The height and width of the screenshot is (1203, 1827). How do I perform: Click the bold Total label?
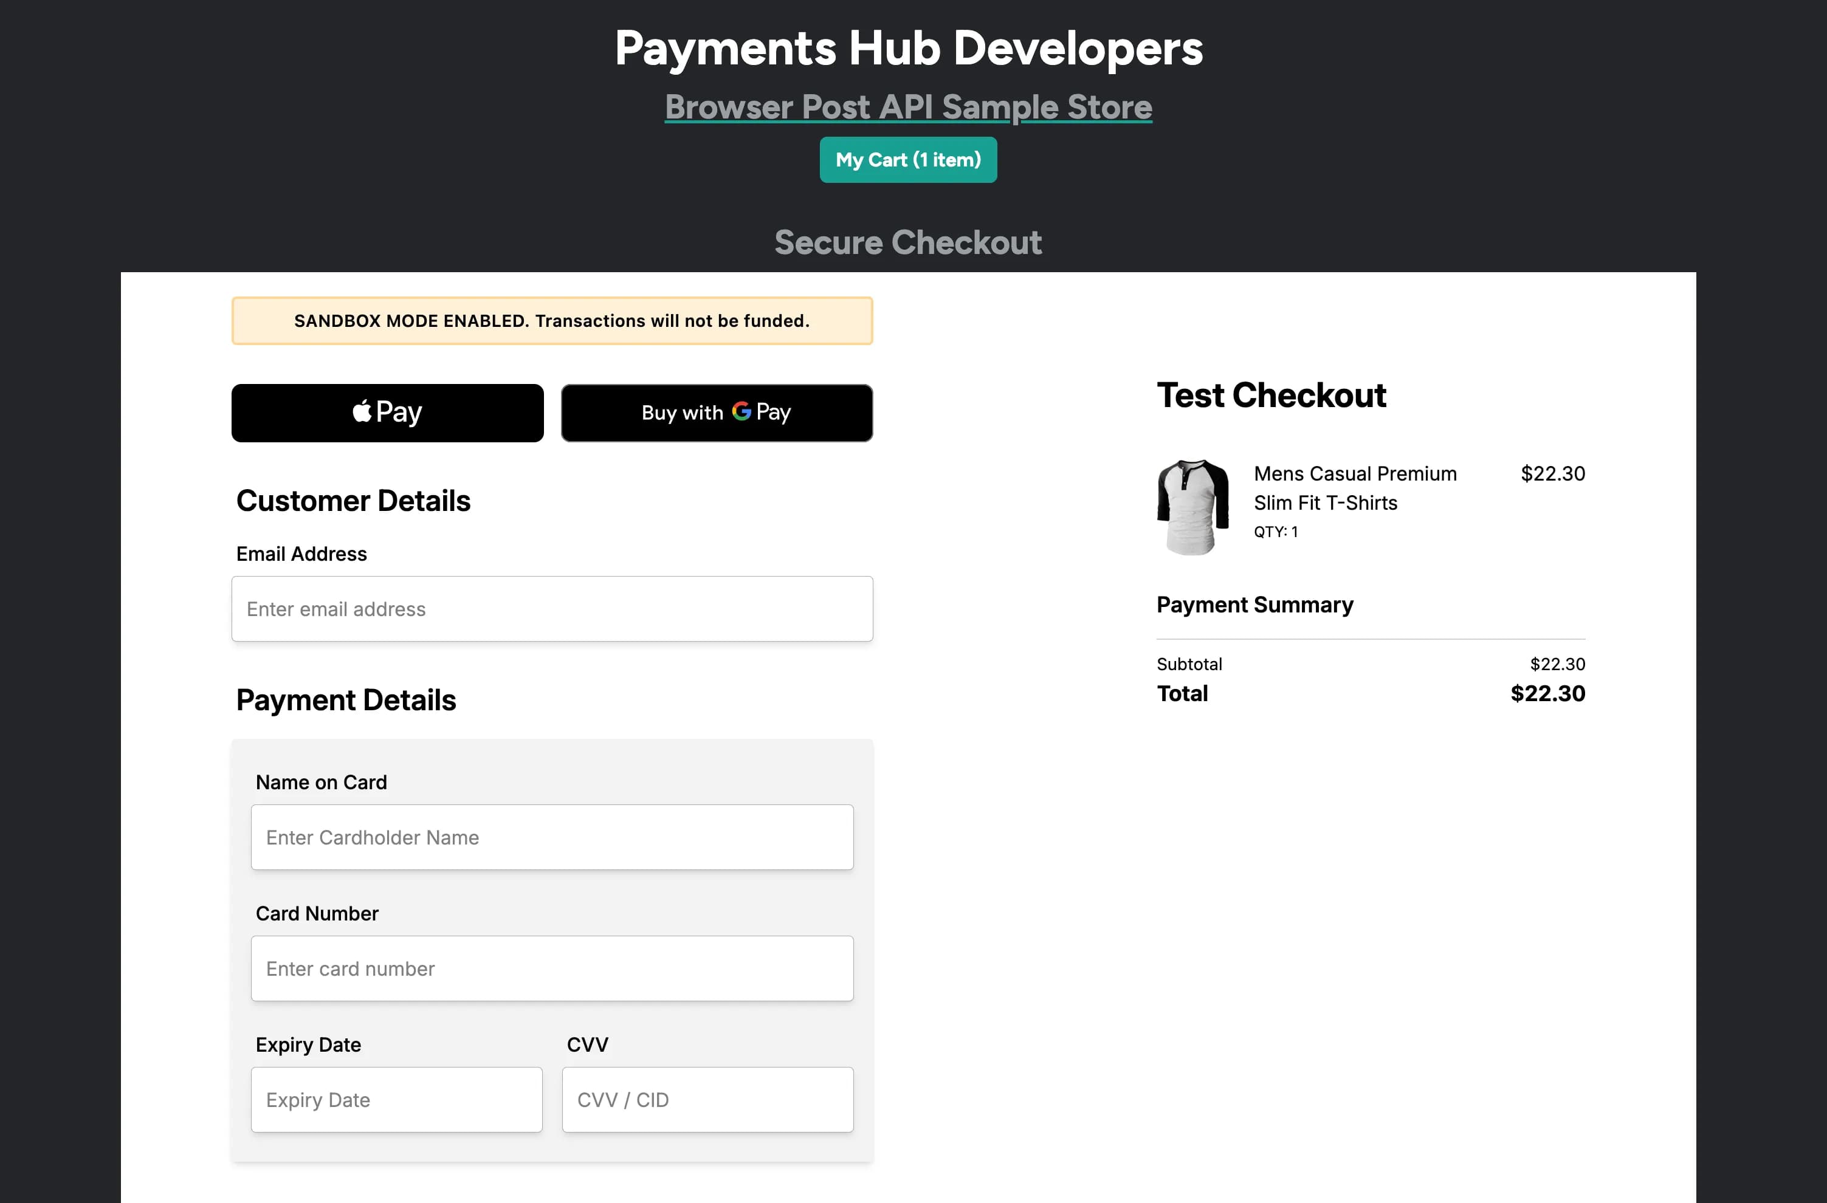coord(1182,694)
